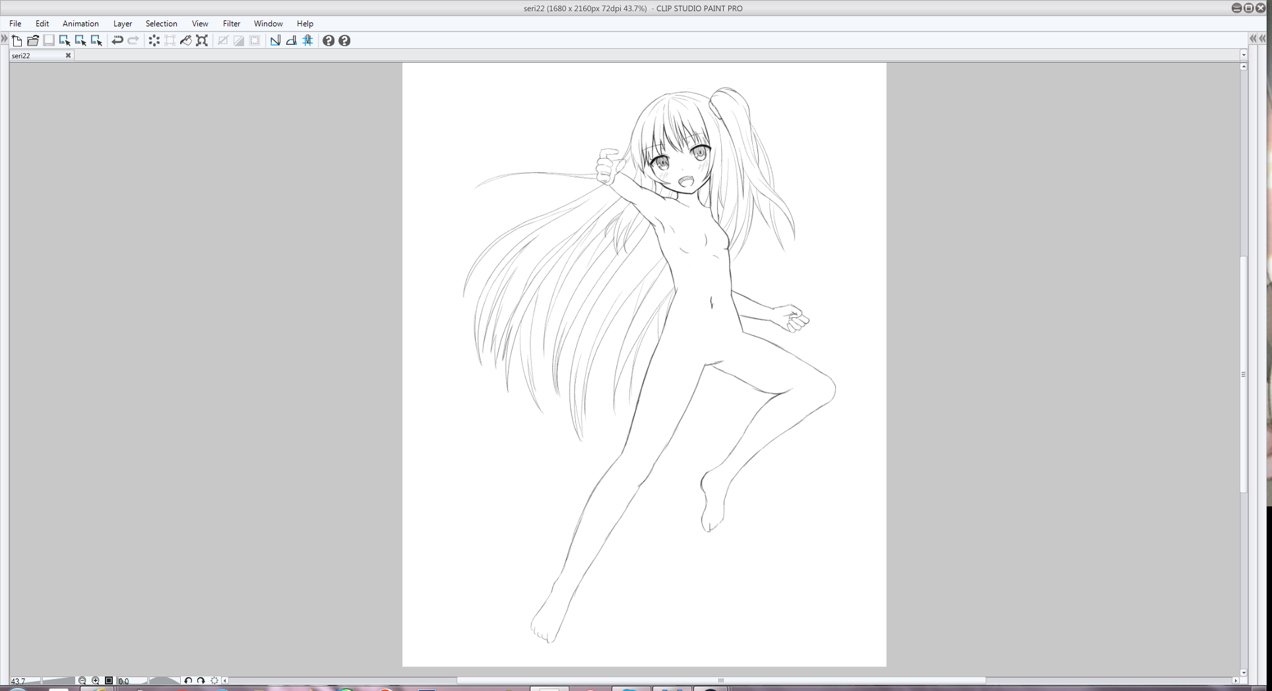The image size is (1272, 691).
Task: Click the zoom percentage field showing 43.7
Action: [x=18, y=681]
